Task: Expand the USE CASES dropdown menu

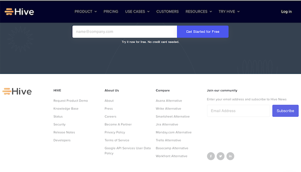Action: [x=137, y=12]
